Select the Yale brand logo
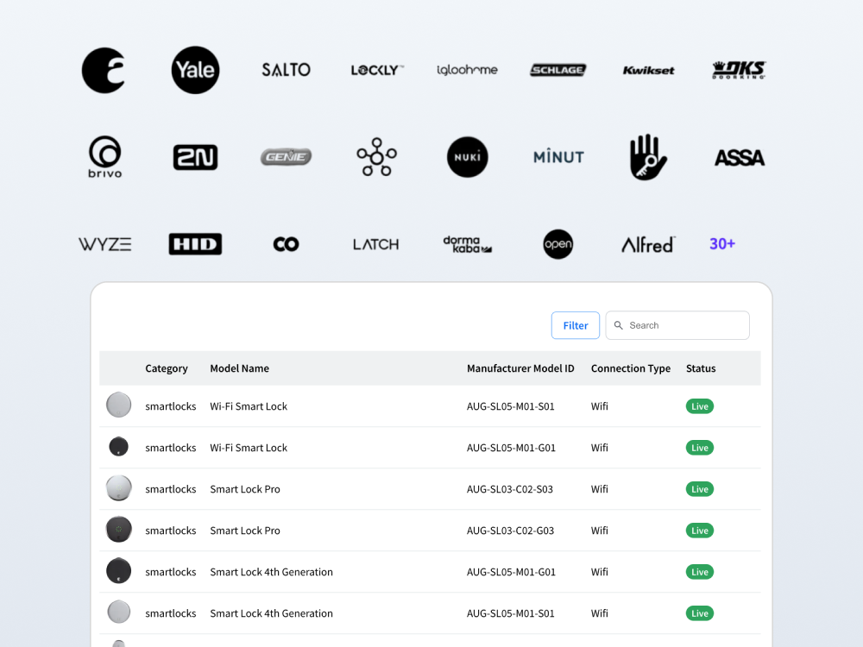Viewport: 863px width, 647px height. [x=195, y=70]
